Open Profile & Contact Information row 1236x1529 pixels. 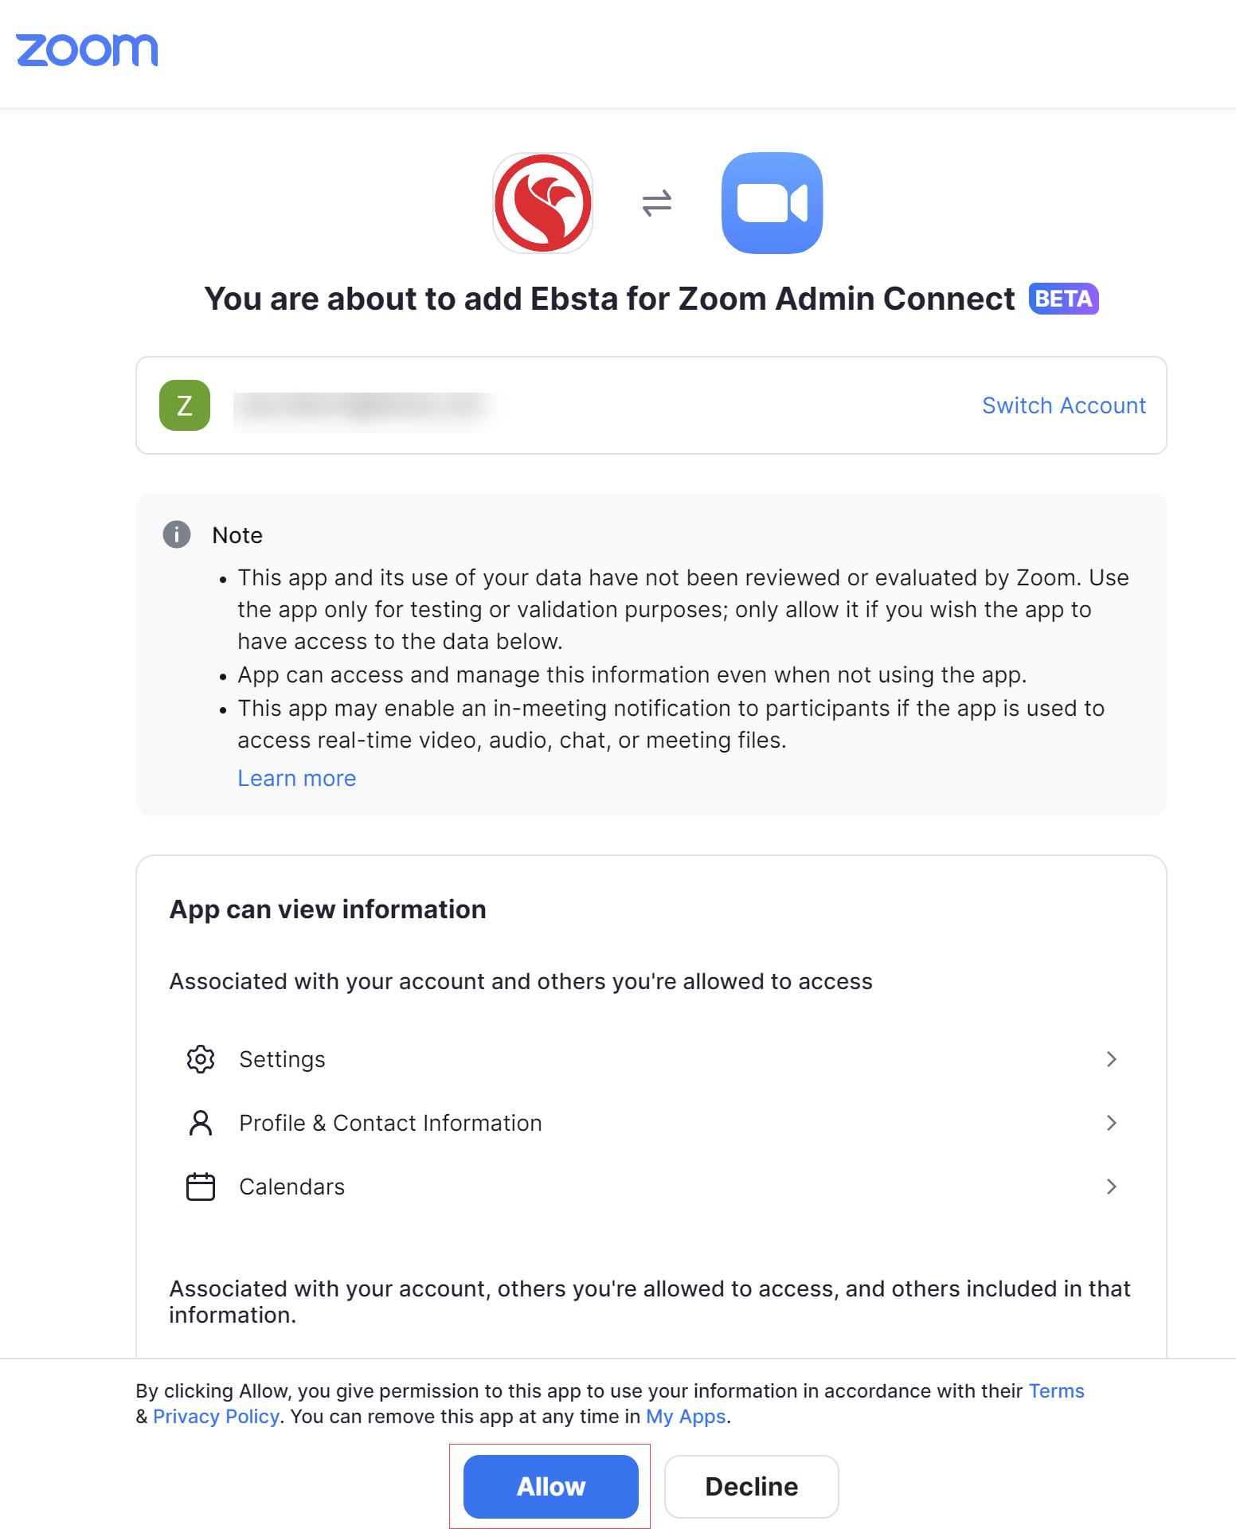click(x=390, y=1123)
